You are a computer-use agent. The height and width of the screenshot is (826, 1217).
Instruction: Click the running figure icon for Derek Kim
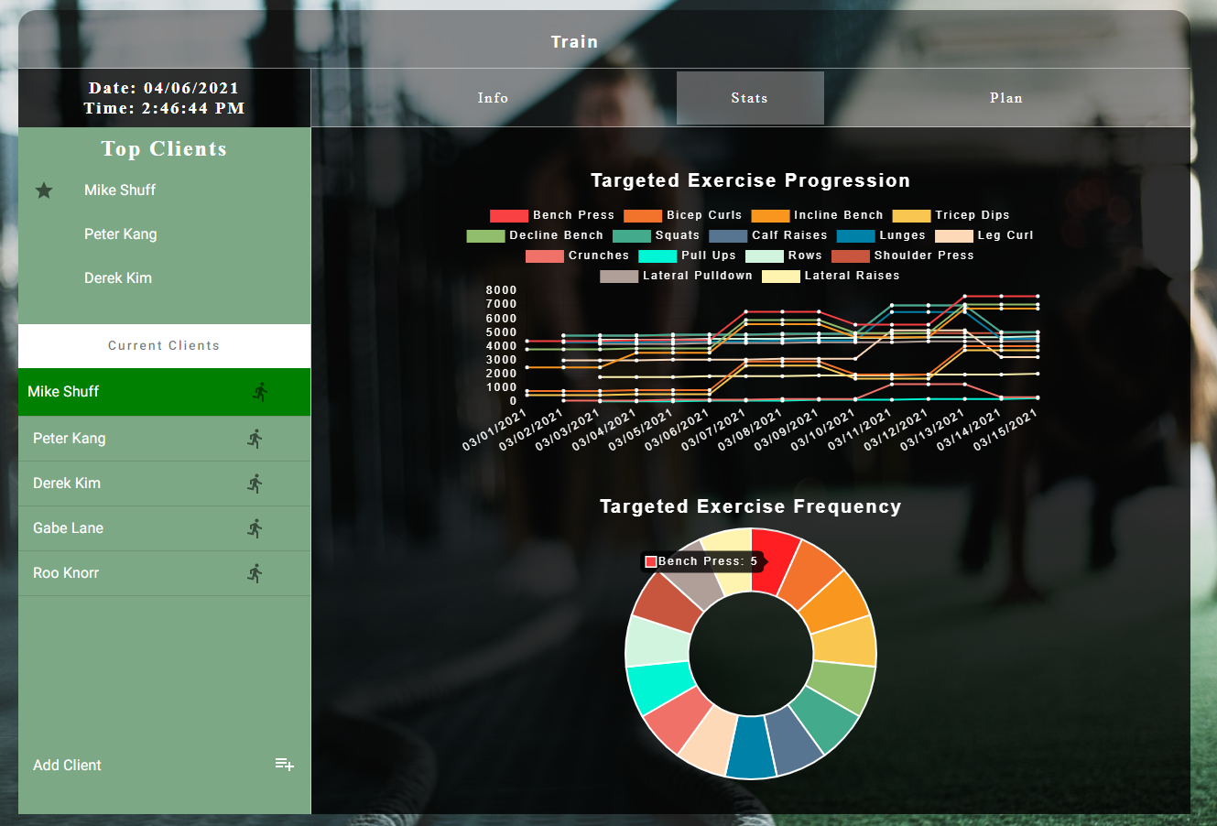coord(255,484)
